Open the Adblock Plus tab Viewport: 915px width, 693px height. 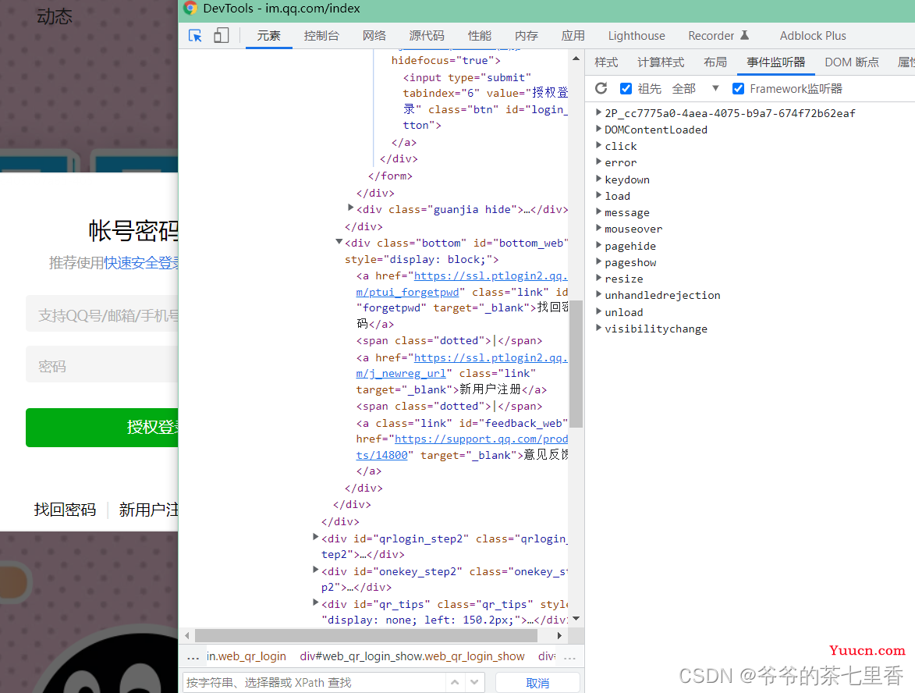(x=813, y=36)
